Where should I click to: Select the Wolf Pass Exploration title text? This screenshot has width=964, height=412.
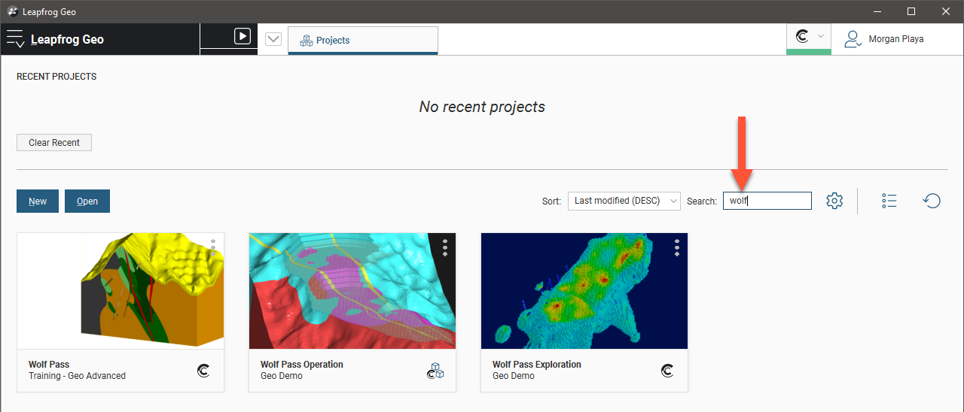pyautogui.click(x=537, y=365)
